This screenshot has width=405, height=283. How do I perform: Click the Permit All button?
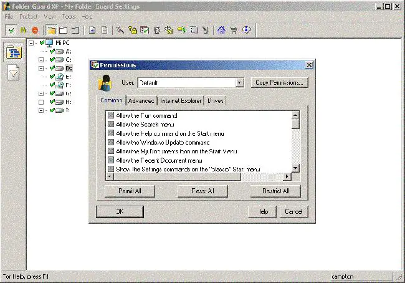(130, 191)
